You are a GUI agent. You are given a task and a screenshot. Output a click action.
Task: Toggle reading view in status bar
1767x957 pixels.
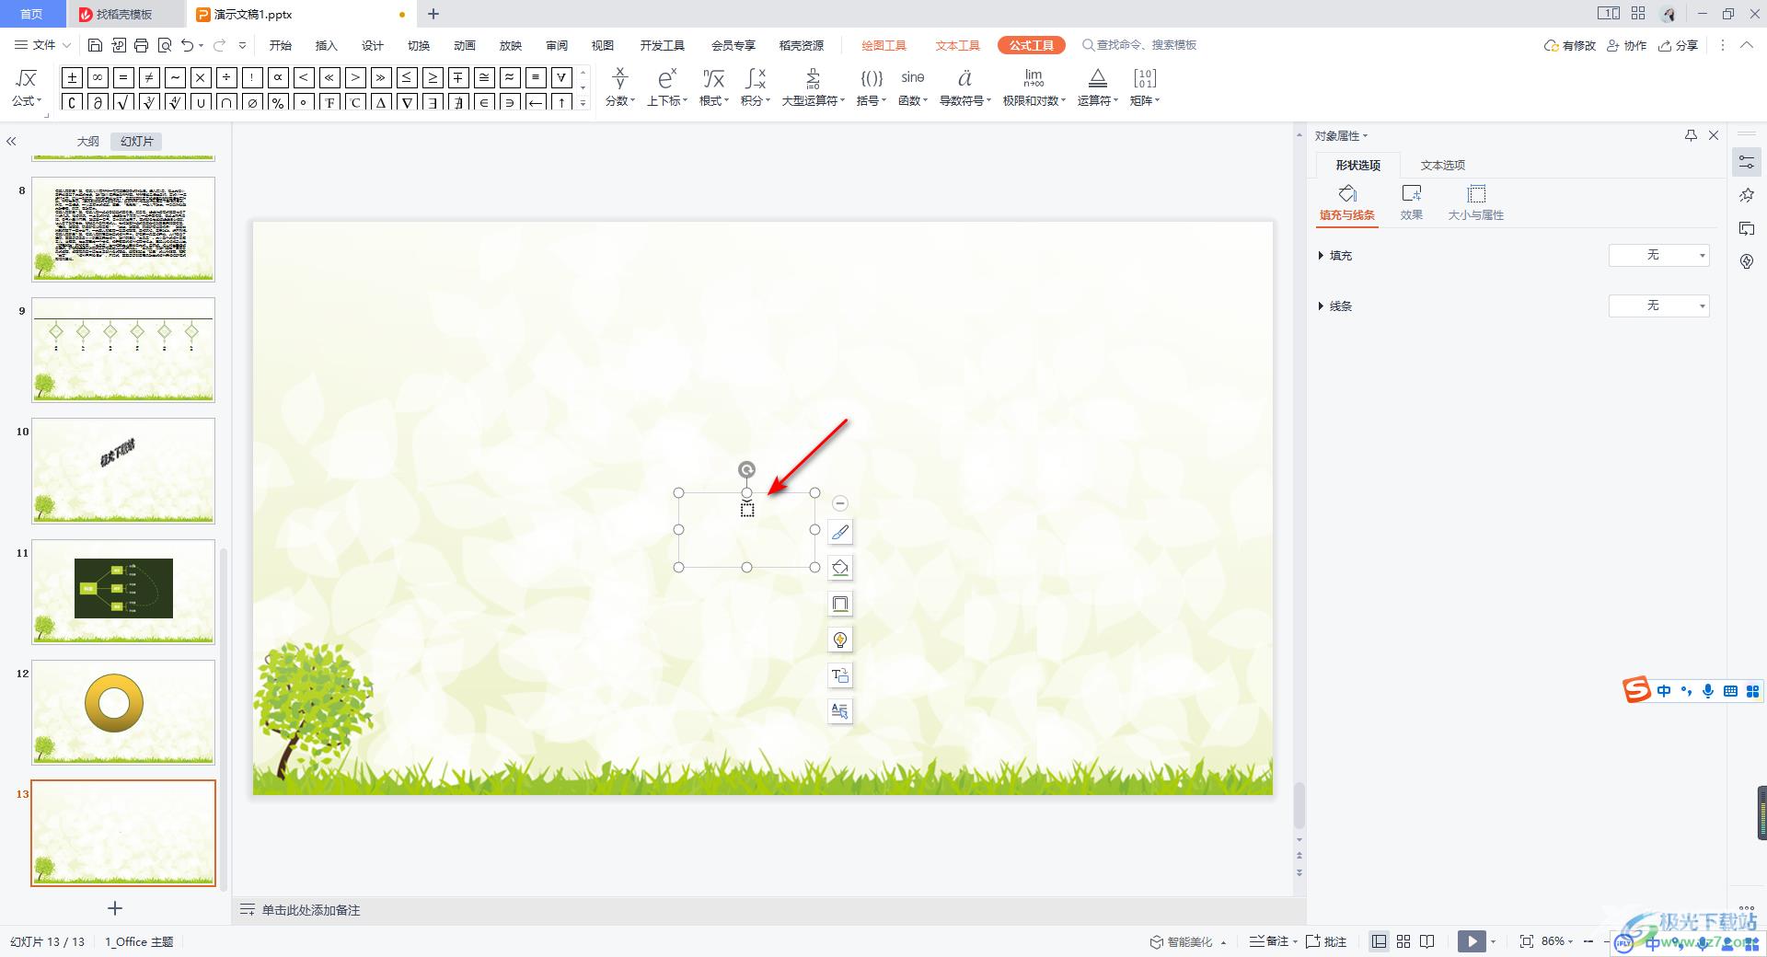(1427, 941)
